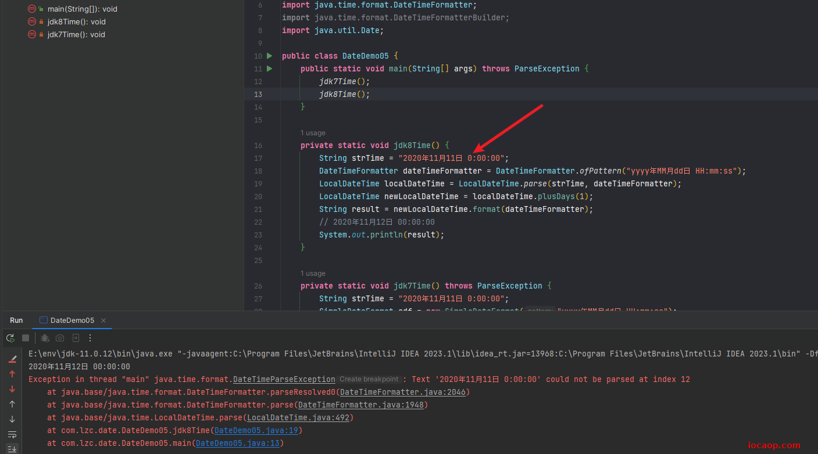This screenshot has height=454, width=818.
Task: Toggle scroll to end of console
Action: click(x=12, y=448)
